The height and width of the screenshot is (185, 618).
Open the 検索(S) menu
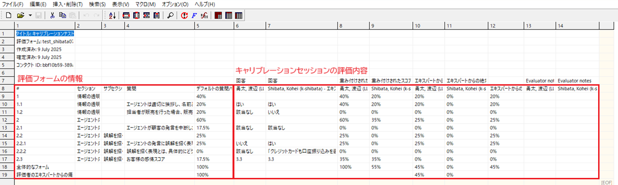pos(98,4)
